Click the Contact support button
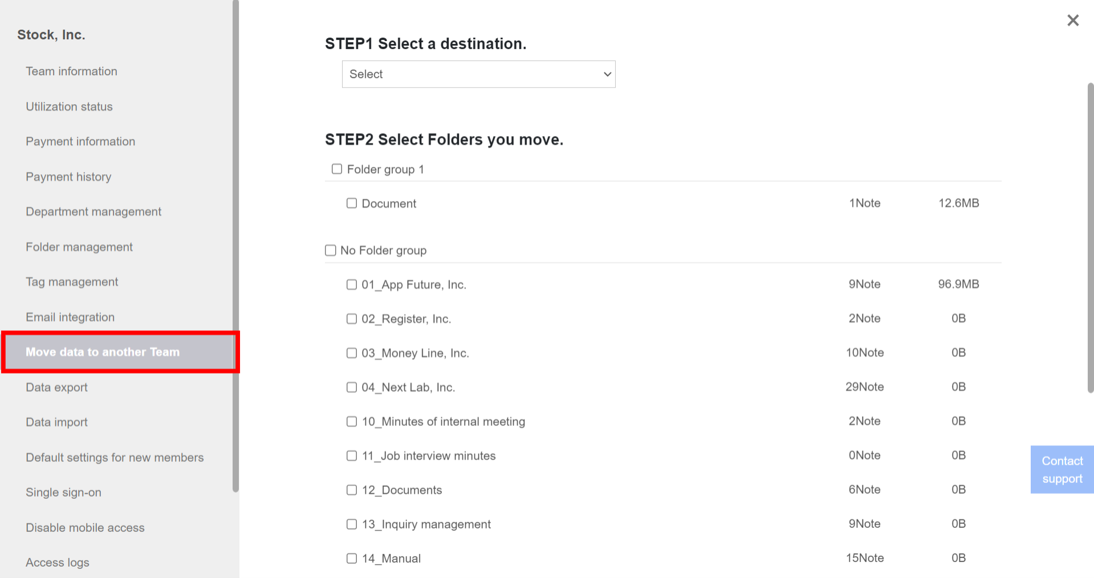The height and width of the screenshot is (578, 1094). (1062, 469)
